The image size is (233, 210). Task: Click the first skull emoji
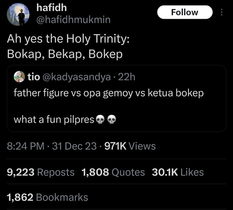pyautogui.click(x=100, y=119)
